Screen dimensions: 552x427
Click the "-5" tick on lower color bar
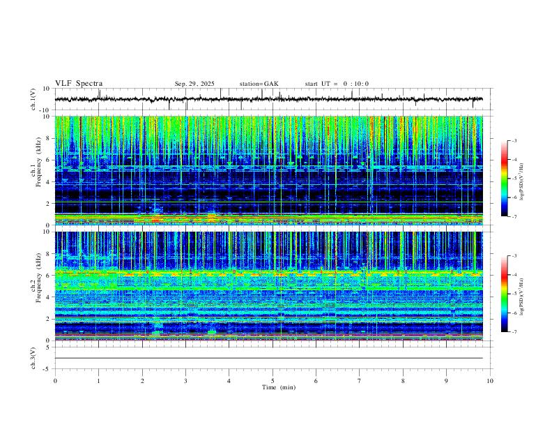(x=514, y=294)
